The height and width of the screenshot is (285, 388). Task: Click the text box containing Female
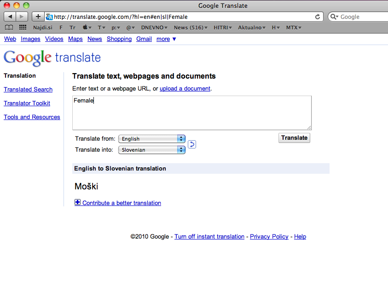pos(191,113)
